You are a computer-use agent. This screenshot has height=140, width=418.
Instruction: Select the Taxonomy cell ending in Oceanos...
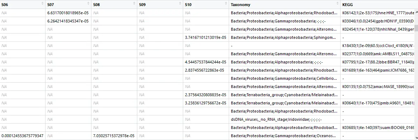click(285, 136)
